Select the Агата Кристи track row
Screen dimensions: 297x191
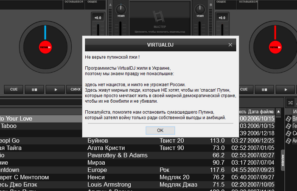127,148
